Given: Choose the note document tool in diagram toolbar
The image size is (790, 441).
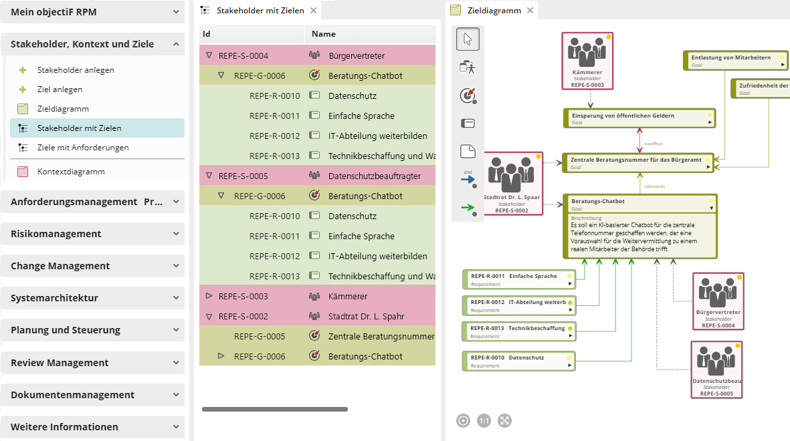Looking at the screenshot, I should 468,152.
